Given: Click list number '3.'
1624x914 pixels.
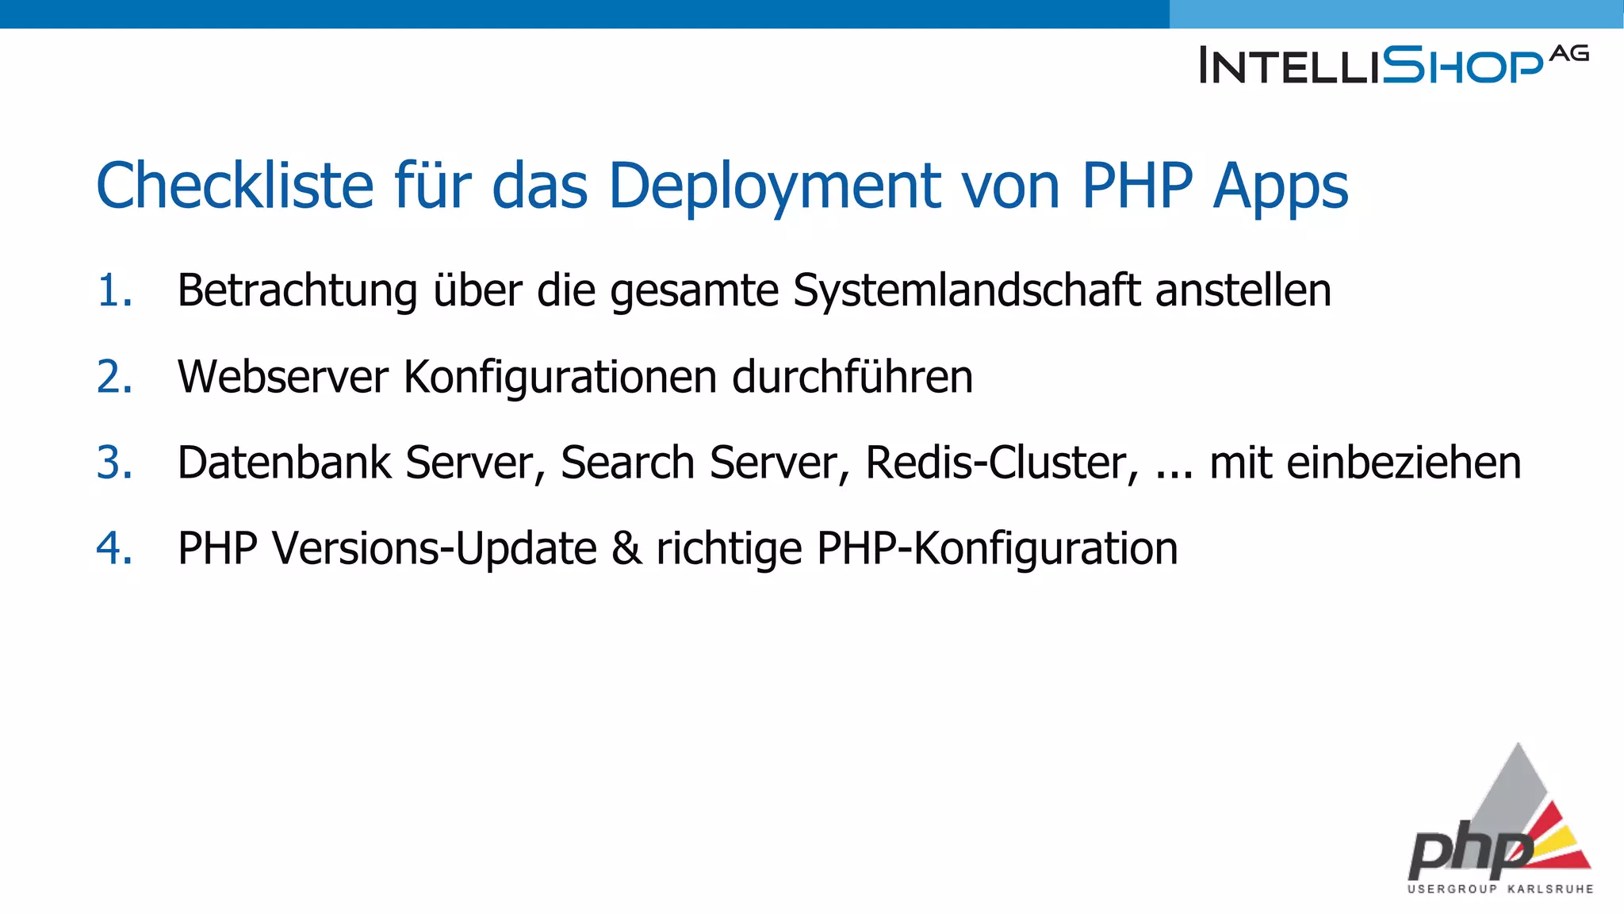Looking at the screenshot, I should [x=114, y=463].
